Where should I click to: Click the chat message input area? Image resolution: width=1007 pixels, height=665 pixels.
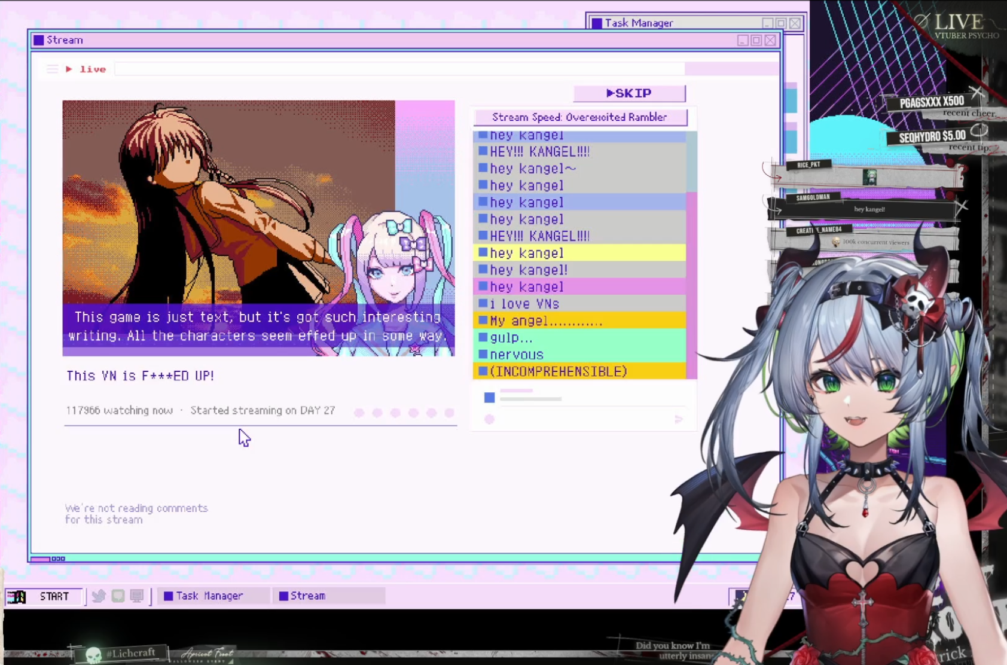point(584,407)
